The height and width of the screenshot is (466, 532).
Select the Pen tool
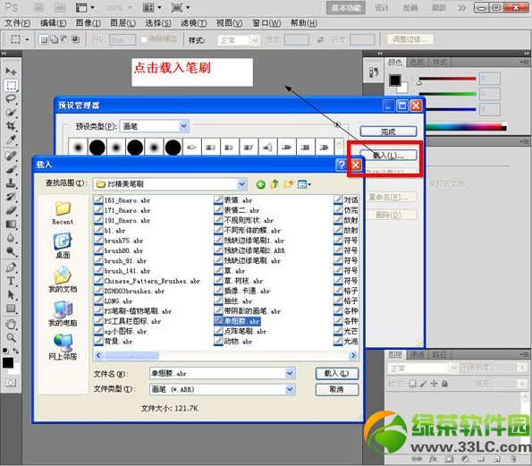point(11,267)
